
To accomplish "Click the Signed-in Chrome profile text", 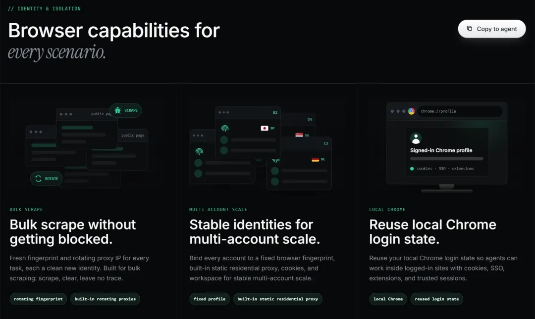I will point(441,150).
